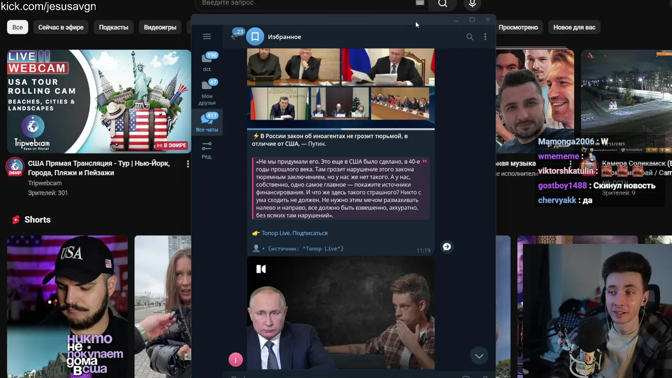Click the message time 11:19
Screen dimensions: 672x378
click(423, 250)
